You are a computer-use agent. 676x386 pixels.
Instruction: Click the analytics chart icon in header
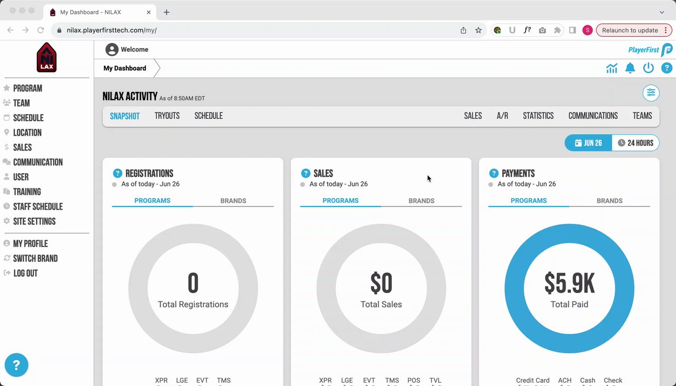pos(612,68)
